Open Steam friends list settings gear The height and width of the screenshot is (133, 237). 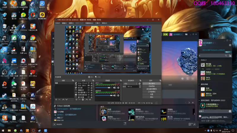click(x=230, y=45)
